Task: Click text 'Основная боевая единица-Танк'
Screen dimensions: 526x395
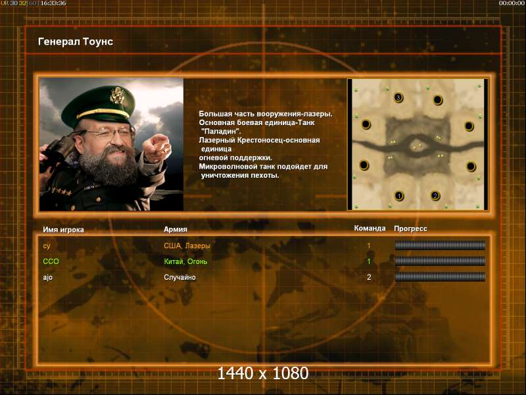Action: click(x=256, y=122)
